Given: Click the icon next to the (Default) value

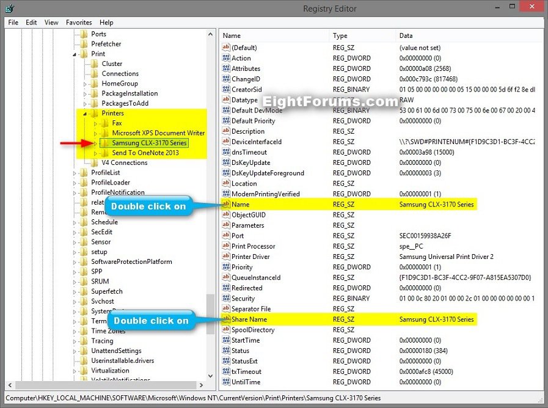Looking at the screenshot, I should click(x=227, y=48).
